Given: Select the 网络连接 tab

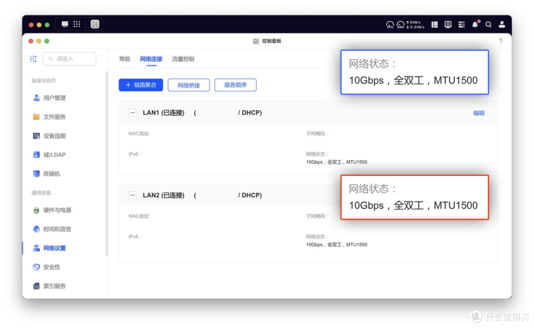Looking at the screenshot, I should pyautogui.click(x=151, y=59).
